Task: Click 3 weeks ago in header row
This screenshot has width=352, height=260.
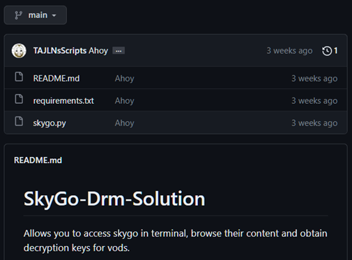Action: [289, 51]
